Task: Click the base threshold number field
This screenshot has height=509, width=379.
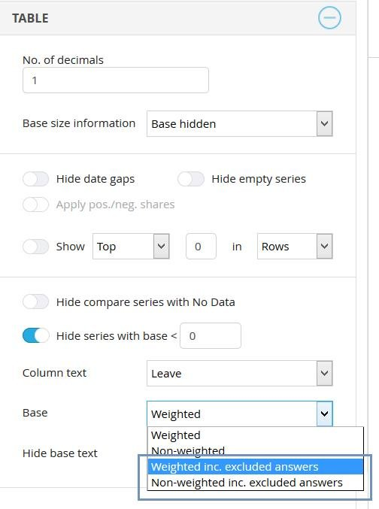Action: tap(211, 335)
